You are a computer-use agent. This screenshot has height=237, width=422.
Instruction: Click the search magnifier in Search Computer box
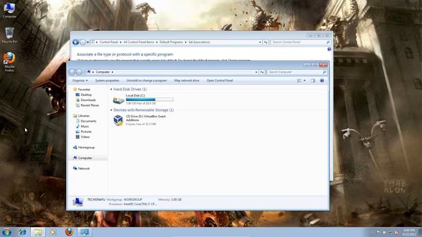(x=324, y=72)
